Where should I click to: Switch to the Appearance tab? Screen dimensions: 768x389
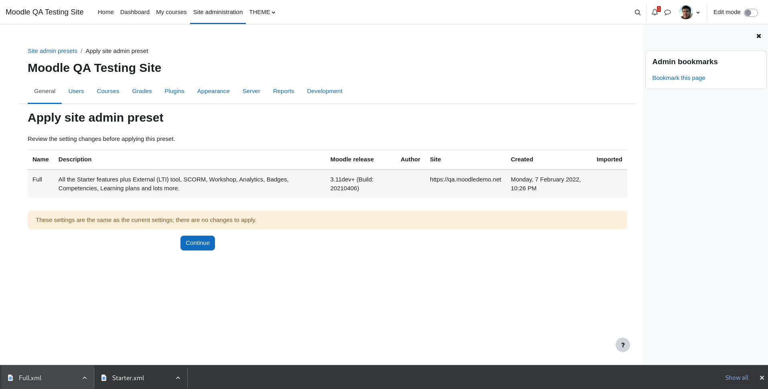click(x=213, y=91)
